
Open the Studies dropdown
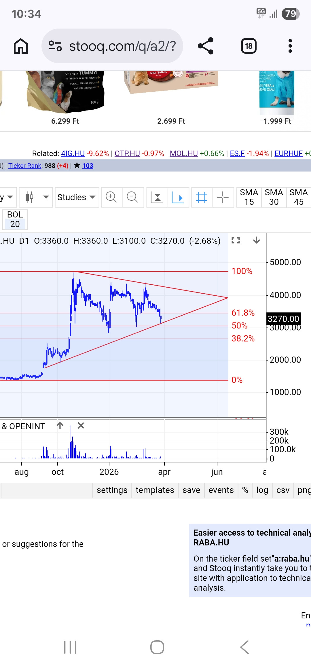tap(77, 197)
